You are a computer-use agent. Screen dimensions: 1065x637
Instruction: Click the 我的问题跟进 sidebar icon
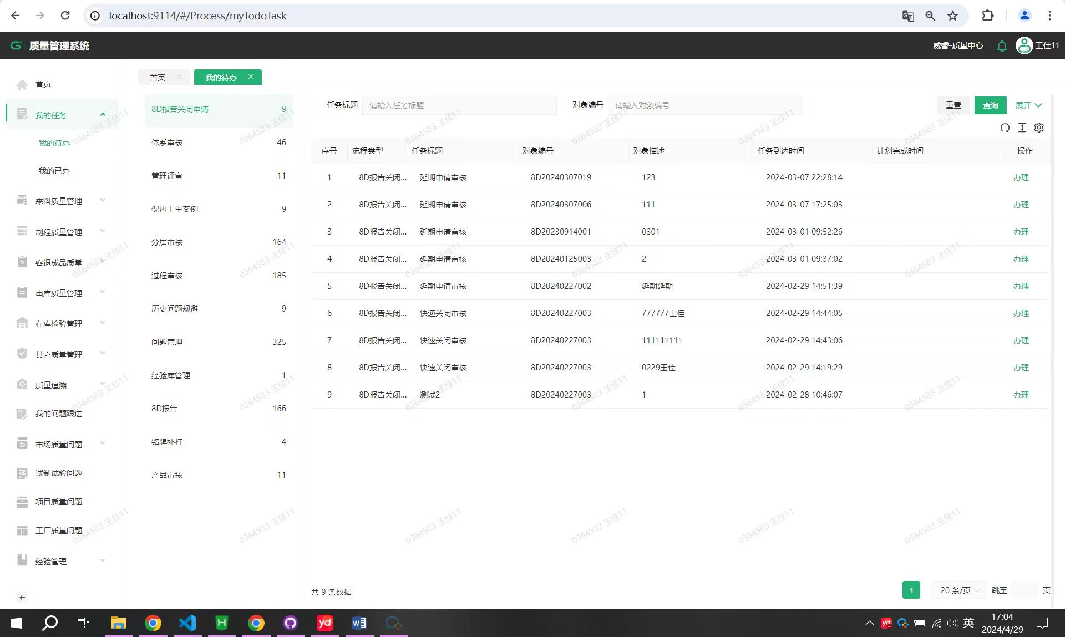pos(22,414)
